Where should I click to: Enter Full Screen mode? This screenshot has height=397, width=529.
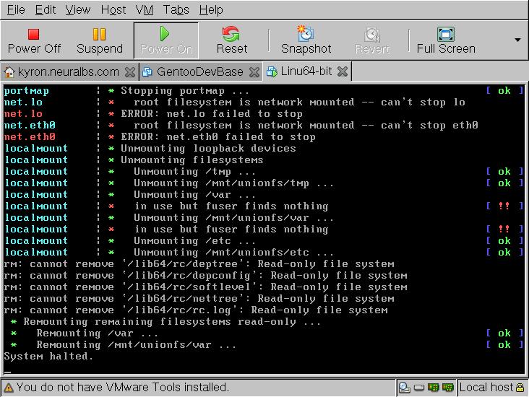click(446, 40)
